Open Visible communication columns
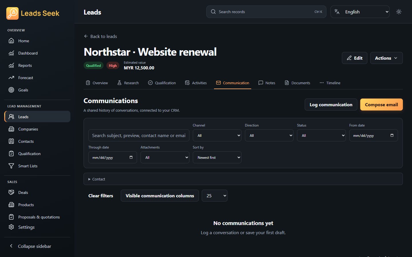The image size is (412, 257). tap(160, 196)
